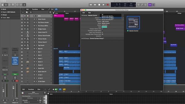Toggle Touchless movable faders checkbox
Image resolution: width=185 pixels, height=104 pixels.
click(102, 31)
